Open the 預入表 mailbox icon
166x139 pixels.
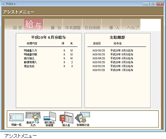(66, 119)
